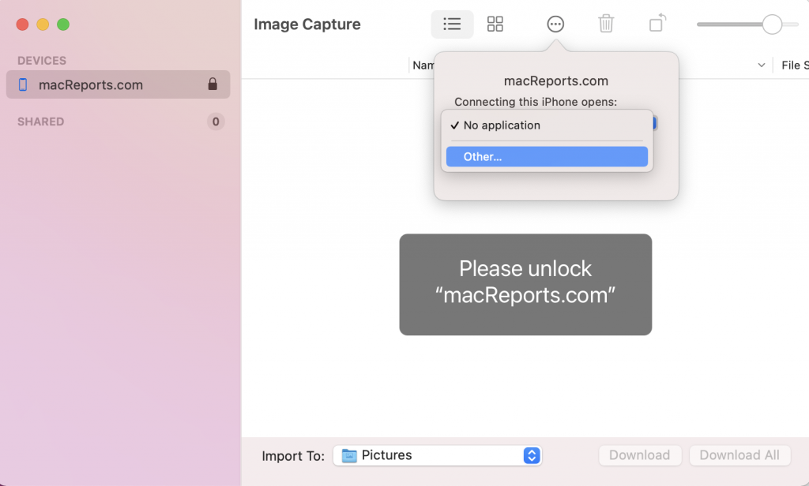Minimize window with yellow button
Viewport: 809px width, 486px height.
coord(43,24)
